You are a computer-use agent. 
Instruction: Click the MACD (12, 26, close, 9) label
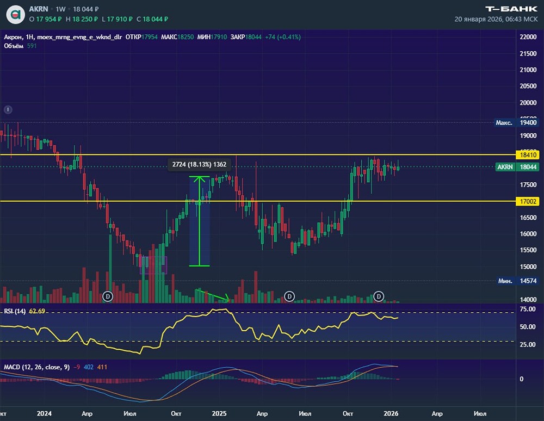coord(37,367)
